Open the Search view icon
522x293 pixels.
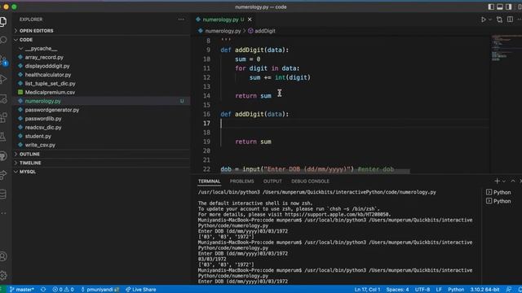[x=3, y=41]
